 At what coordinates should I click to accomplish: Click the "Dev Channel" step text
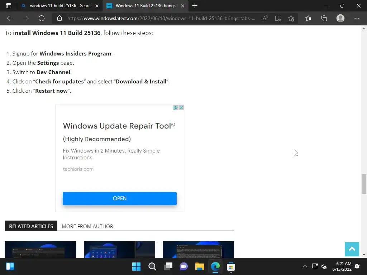[x=53, y=72]
